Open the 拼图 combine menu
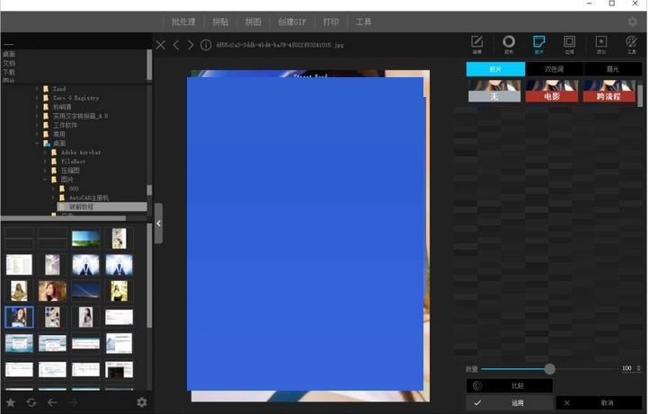Screen dimensions: 650x414 [254, 22]
